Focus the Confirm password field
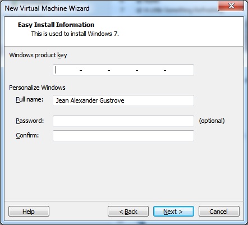This screenshot has width=248, height=225. tap(123, 136)
